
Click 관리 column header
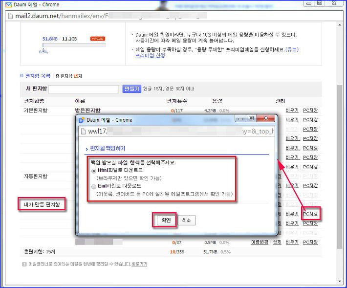(x=280, y=101)
